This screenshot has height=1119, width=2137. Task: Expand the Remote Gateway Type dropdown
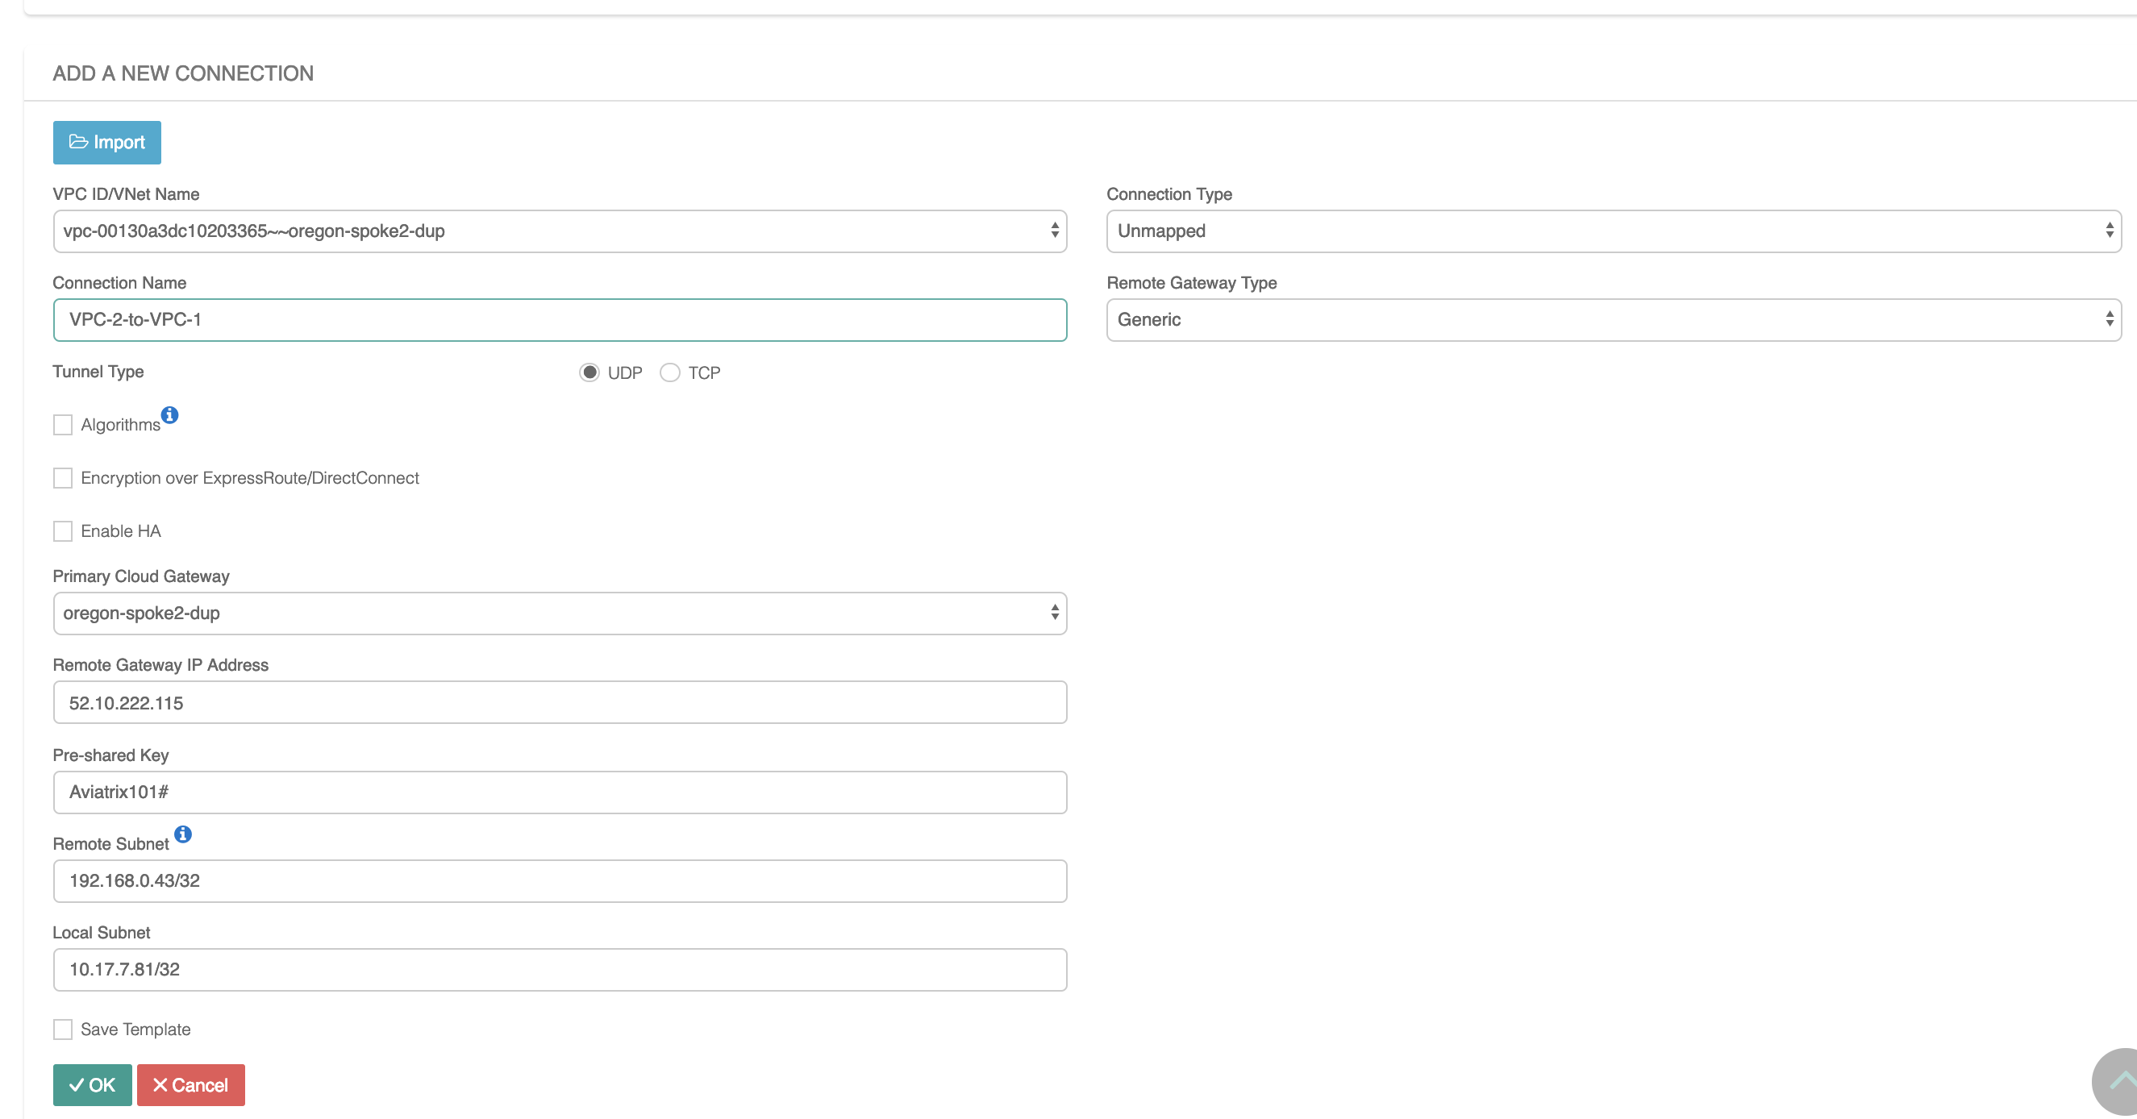click(1614, 320)
